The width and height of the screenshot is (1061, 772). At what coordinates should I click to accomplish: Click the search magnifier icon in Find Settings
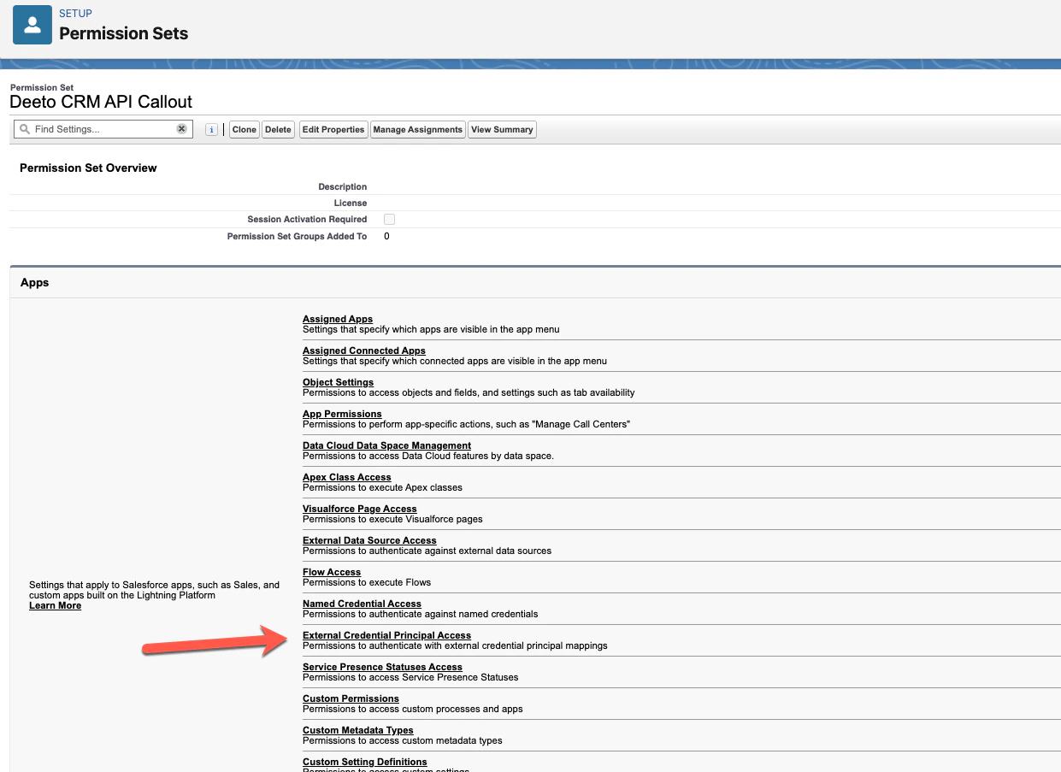pos(25,129)
